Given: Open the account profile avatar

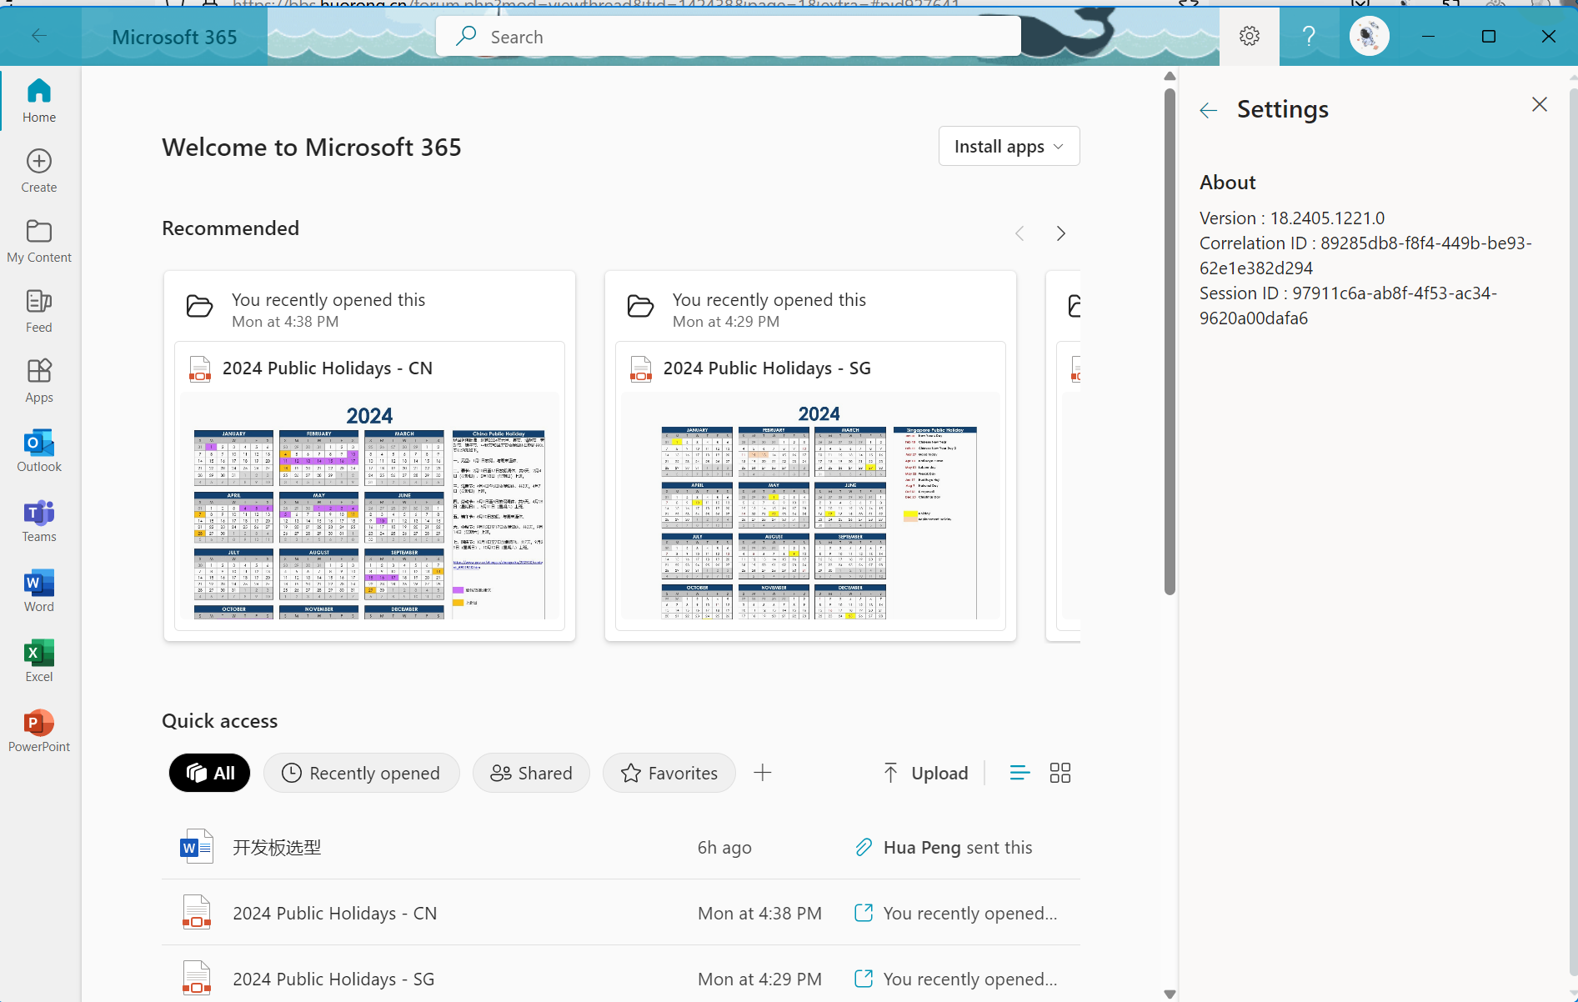Looking at the screenshot, I should pyautogui.click(x=1369, y=36).
